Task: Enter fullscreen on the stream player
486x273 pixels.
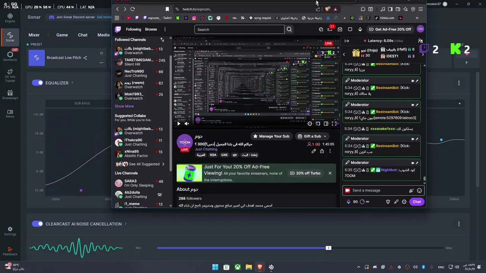Action: pos(334,124)
